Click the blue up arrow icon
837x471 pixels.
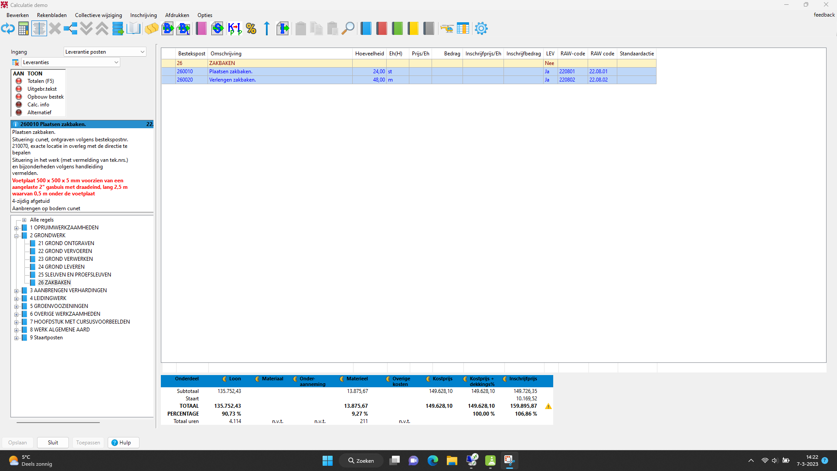pyautogui.click(x=267, y=29)
